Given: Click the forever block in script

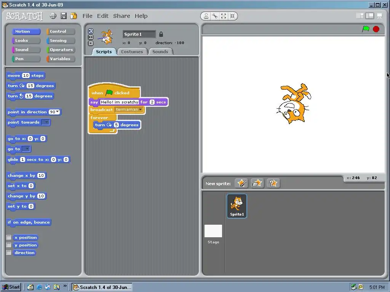Looking at the screenshot, I should click(x=99, y=117).
